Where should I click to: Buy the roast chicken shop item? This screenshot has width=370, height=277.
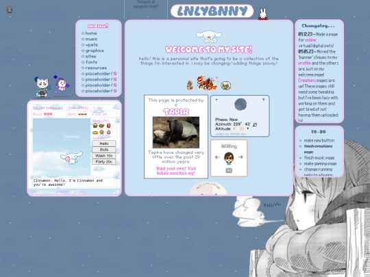coord(101,126)
